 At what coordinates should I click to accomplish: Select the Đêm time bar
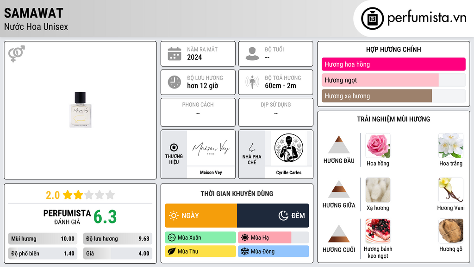tap(273, 216)
